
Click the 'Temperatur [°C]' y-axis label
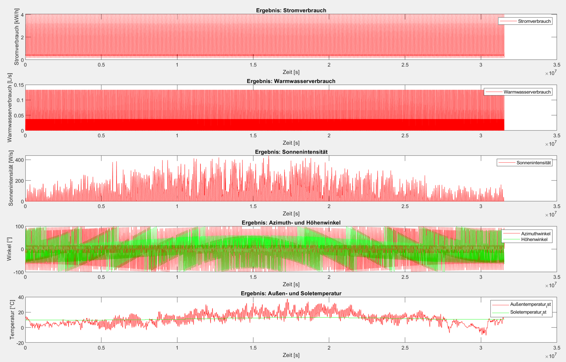[12, 320]
